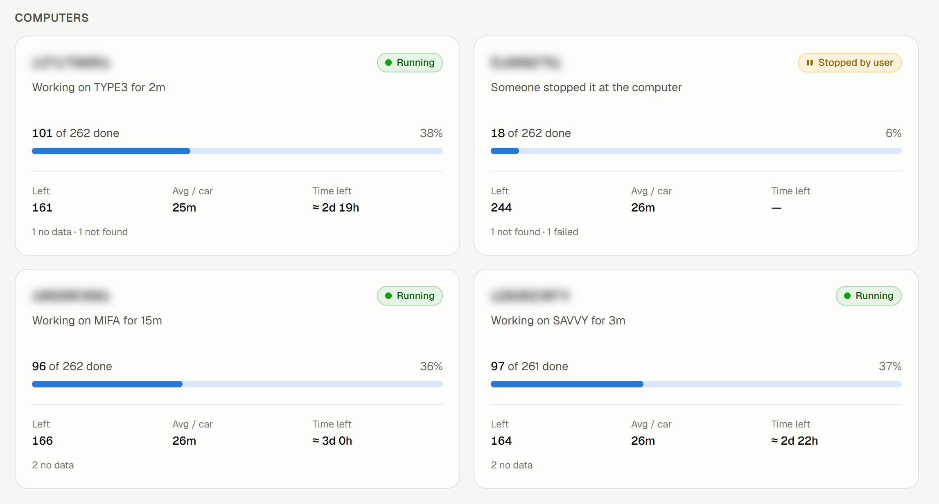
Task: Click the 1 not found · 1 failed note
Action: [x=535, y=232]
